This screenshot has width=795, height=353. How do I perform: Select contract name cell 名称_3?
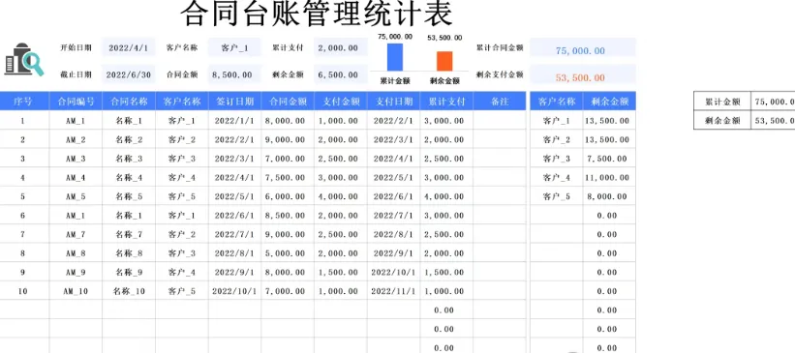pyautogui.click(x=129, y=159)
